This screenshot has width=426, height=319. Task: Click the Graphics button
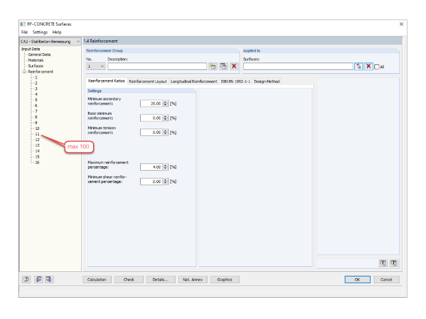click(225, 279)
